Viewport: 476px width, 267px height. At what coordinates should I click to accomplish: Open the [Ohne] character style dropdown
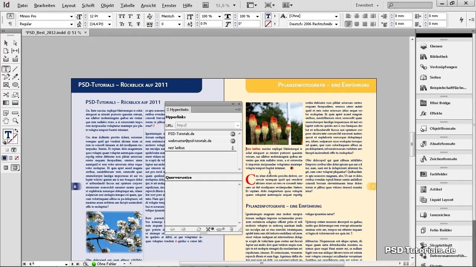point(337,17)
